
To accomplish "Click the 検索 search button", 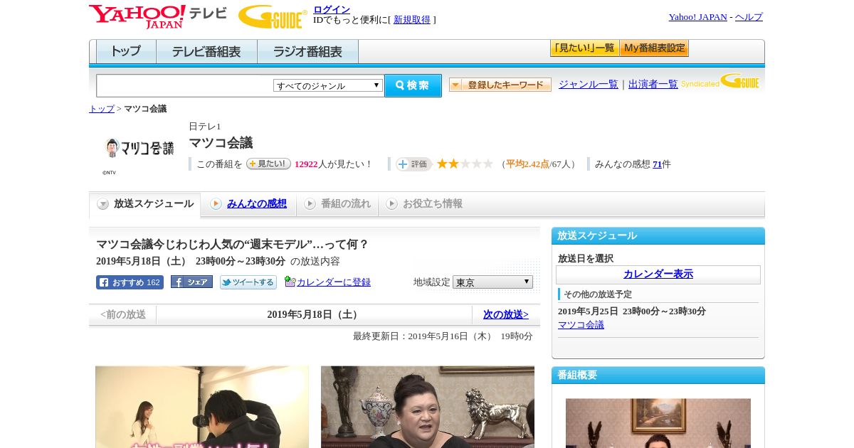I will tap(413, 85).
